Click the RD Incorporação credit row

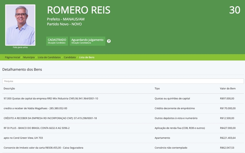(x=50, y=118)
